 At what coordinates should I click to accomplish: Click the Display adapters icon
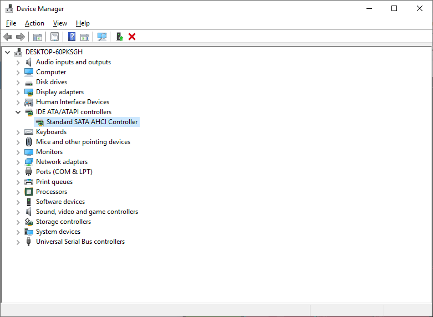click(29, 92)
